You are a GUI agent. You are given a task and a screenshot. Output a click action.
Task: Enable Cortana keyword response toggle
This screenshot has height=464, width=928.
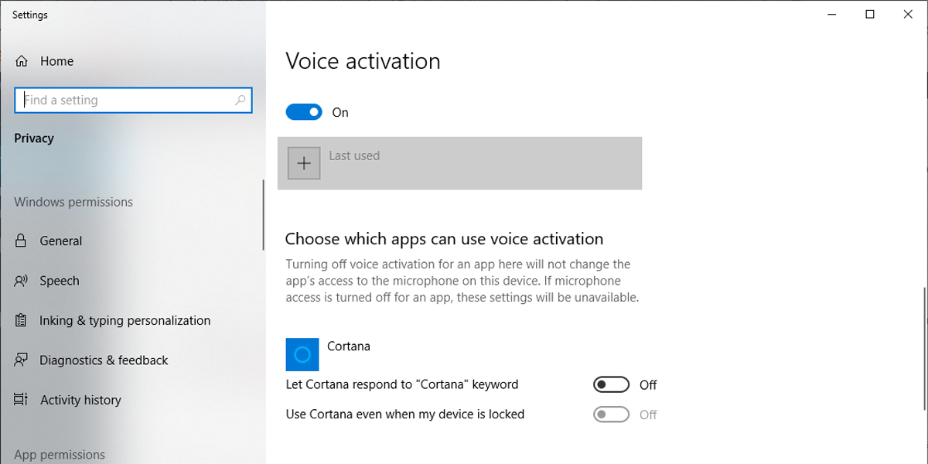pos(611,385)
